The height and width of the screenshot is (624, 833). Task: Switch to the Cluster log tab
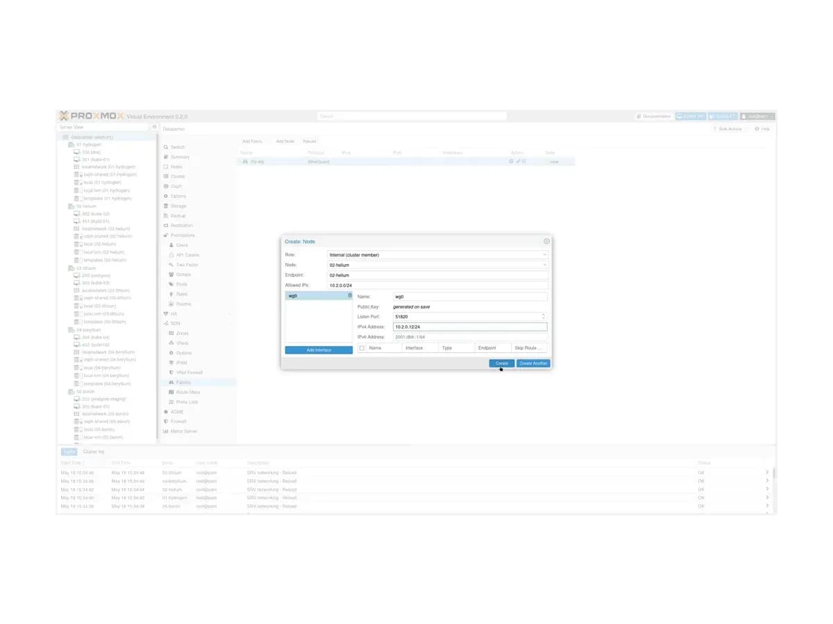click(94, 451)
